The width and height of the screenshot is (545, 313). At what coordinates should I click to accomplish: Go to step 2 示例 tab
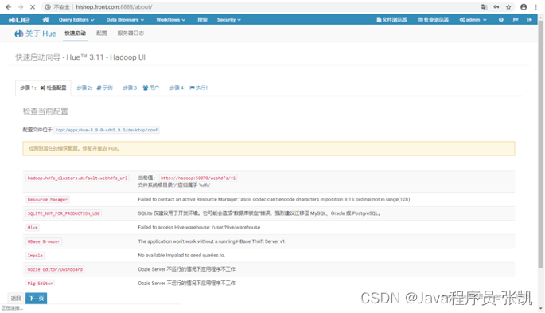click(95, 88)
